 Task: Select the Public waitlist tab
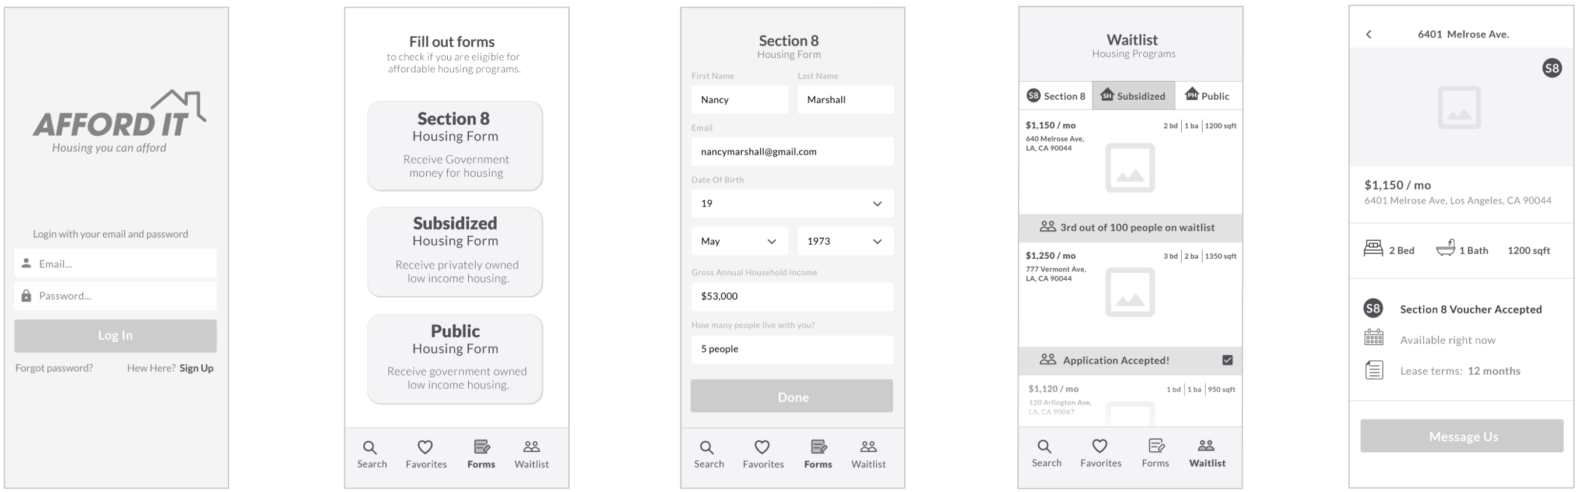point(1207,96)
